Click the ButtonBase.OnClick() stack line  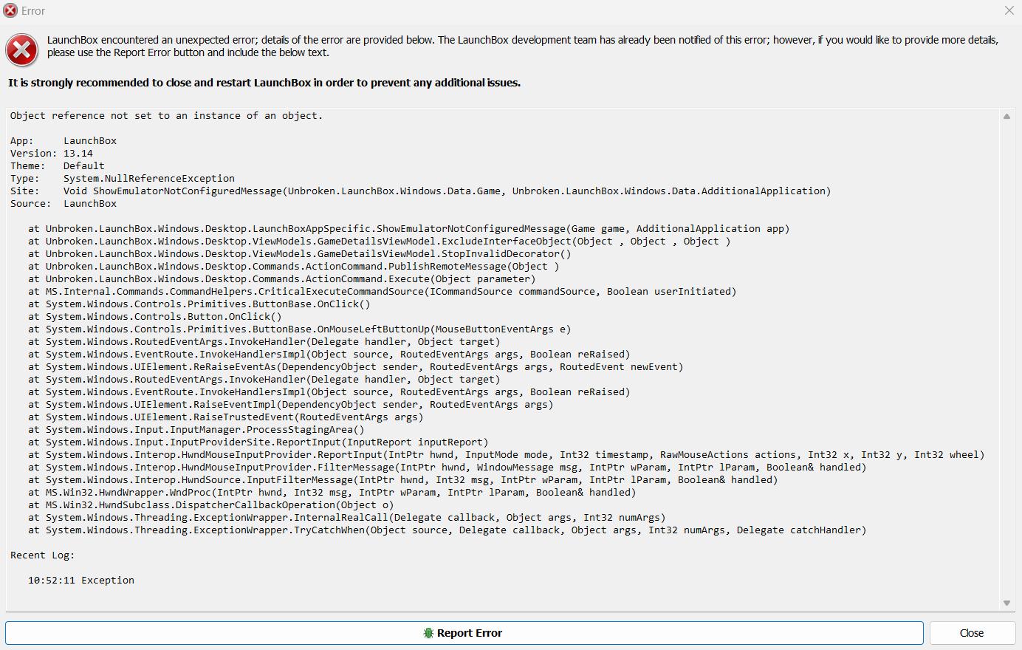pos(199,304)
